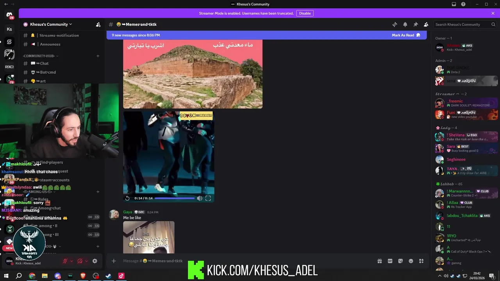Open Gaya's POV image attachment
This screenshot has height=281, width=500.
tap(149, 237)
